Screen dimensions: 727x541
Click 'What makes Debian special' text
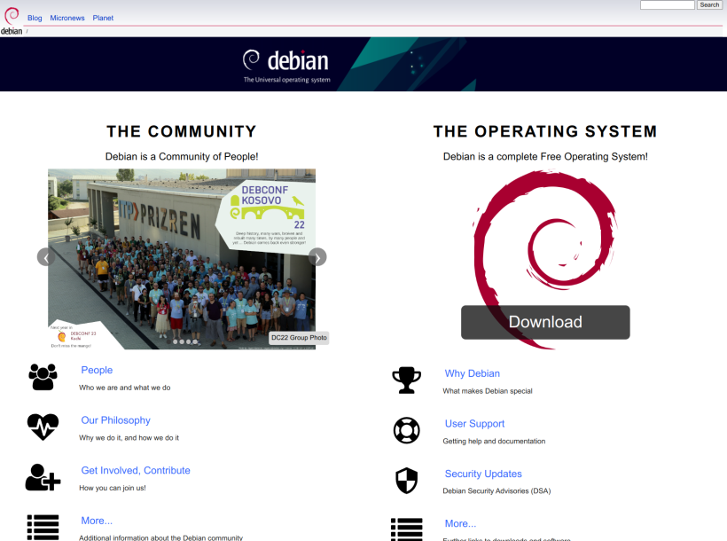tap(488, 391)
